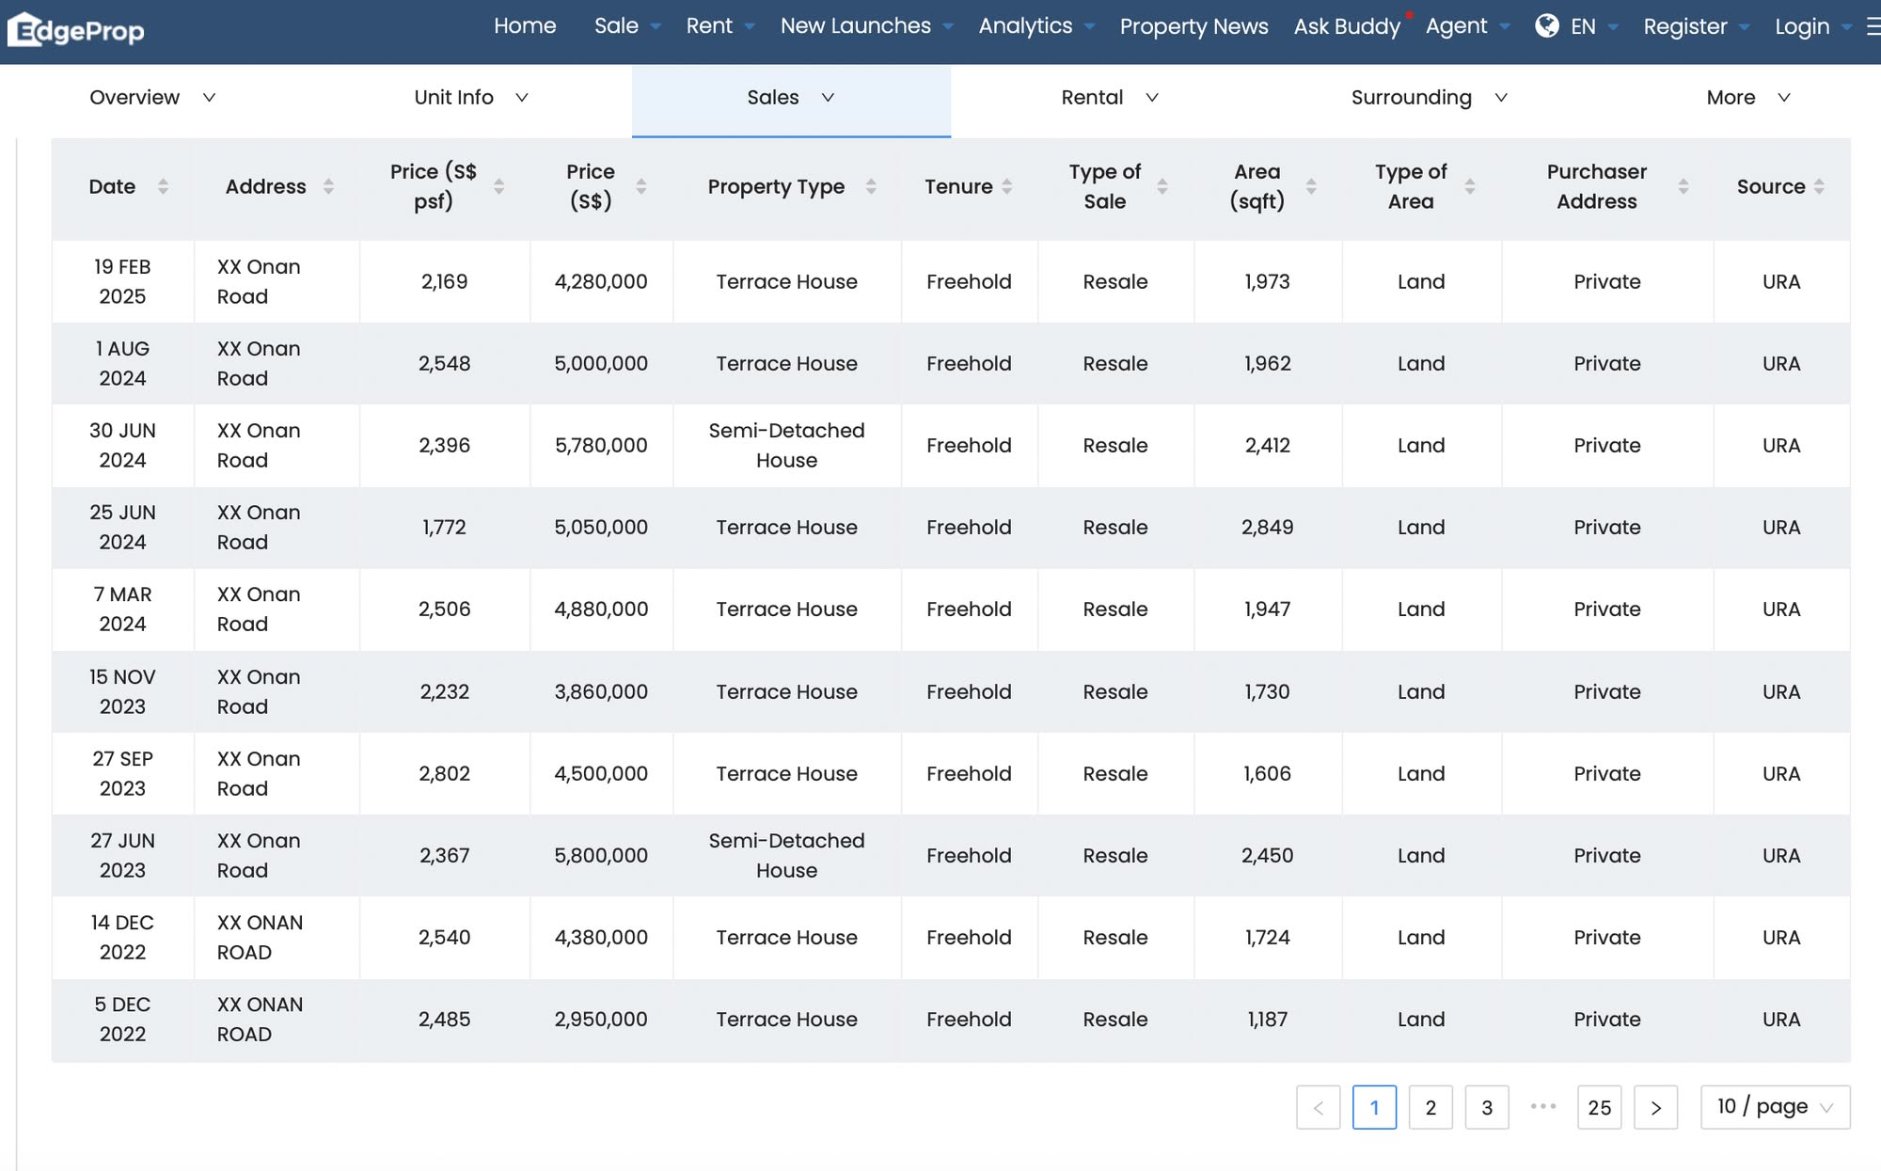The width and height of the screenshot is (1881, 1171).
Task: Click the 1 AUG 2024 date cell
Action: click(x=122, y=364)
